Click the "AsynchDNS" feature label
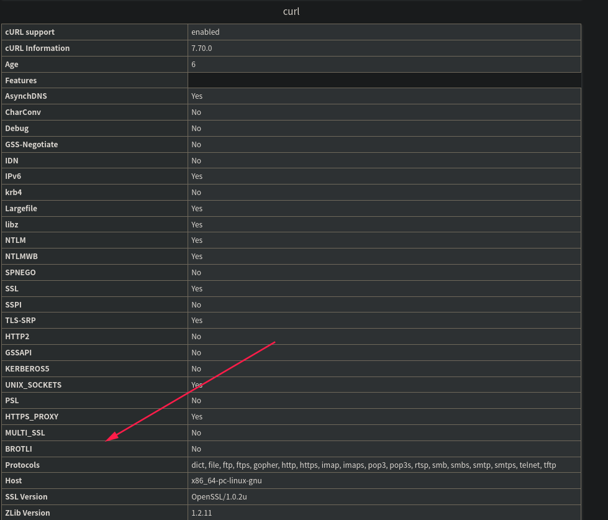The height and width of the screenshot is (520, 608). tap(26, 96)
